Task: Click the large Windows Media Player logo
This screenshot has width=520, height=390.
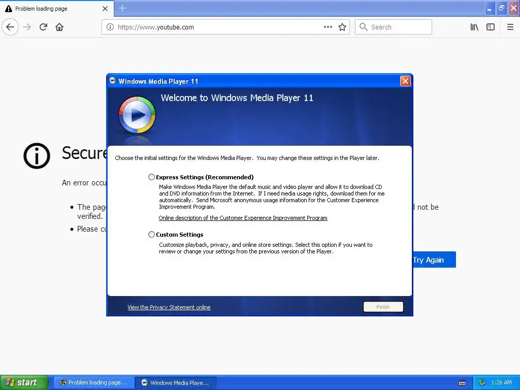Action: click(137, 115)
